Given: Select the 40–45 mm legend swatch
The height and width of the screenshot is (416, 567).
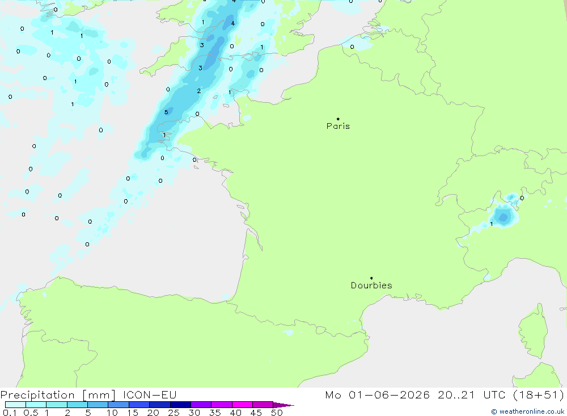Looking at the screenshot, I should tap(242, 405).
